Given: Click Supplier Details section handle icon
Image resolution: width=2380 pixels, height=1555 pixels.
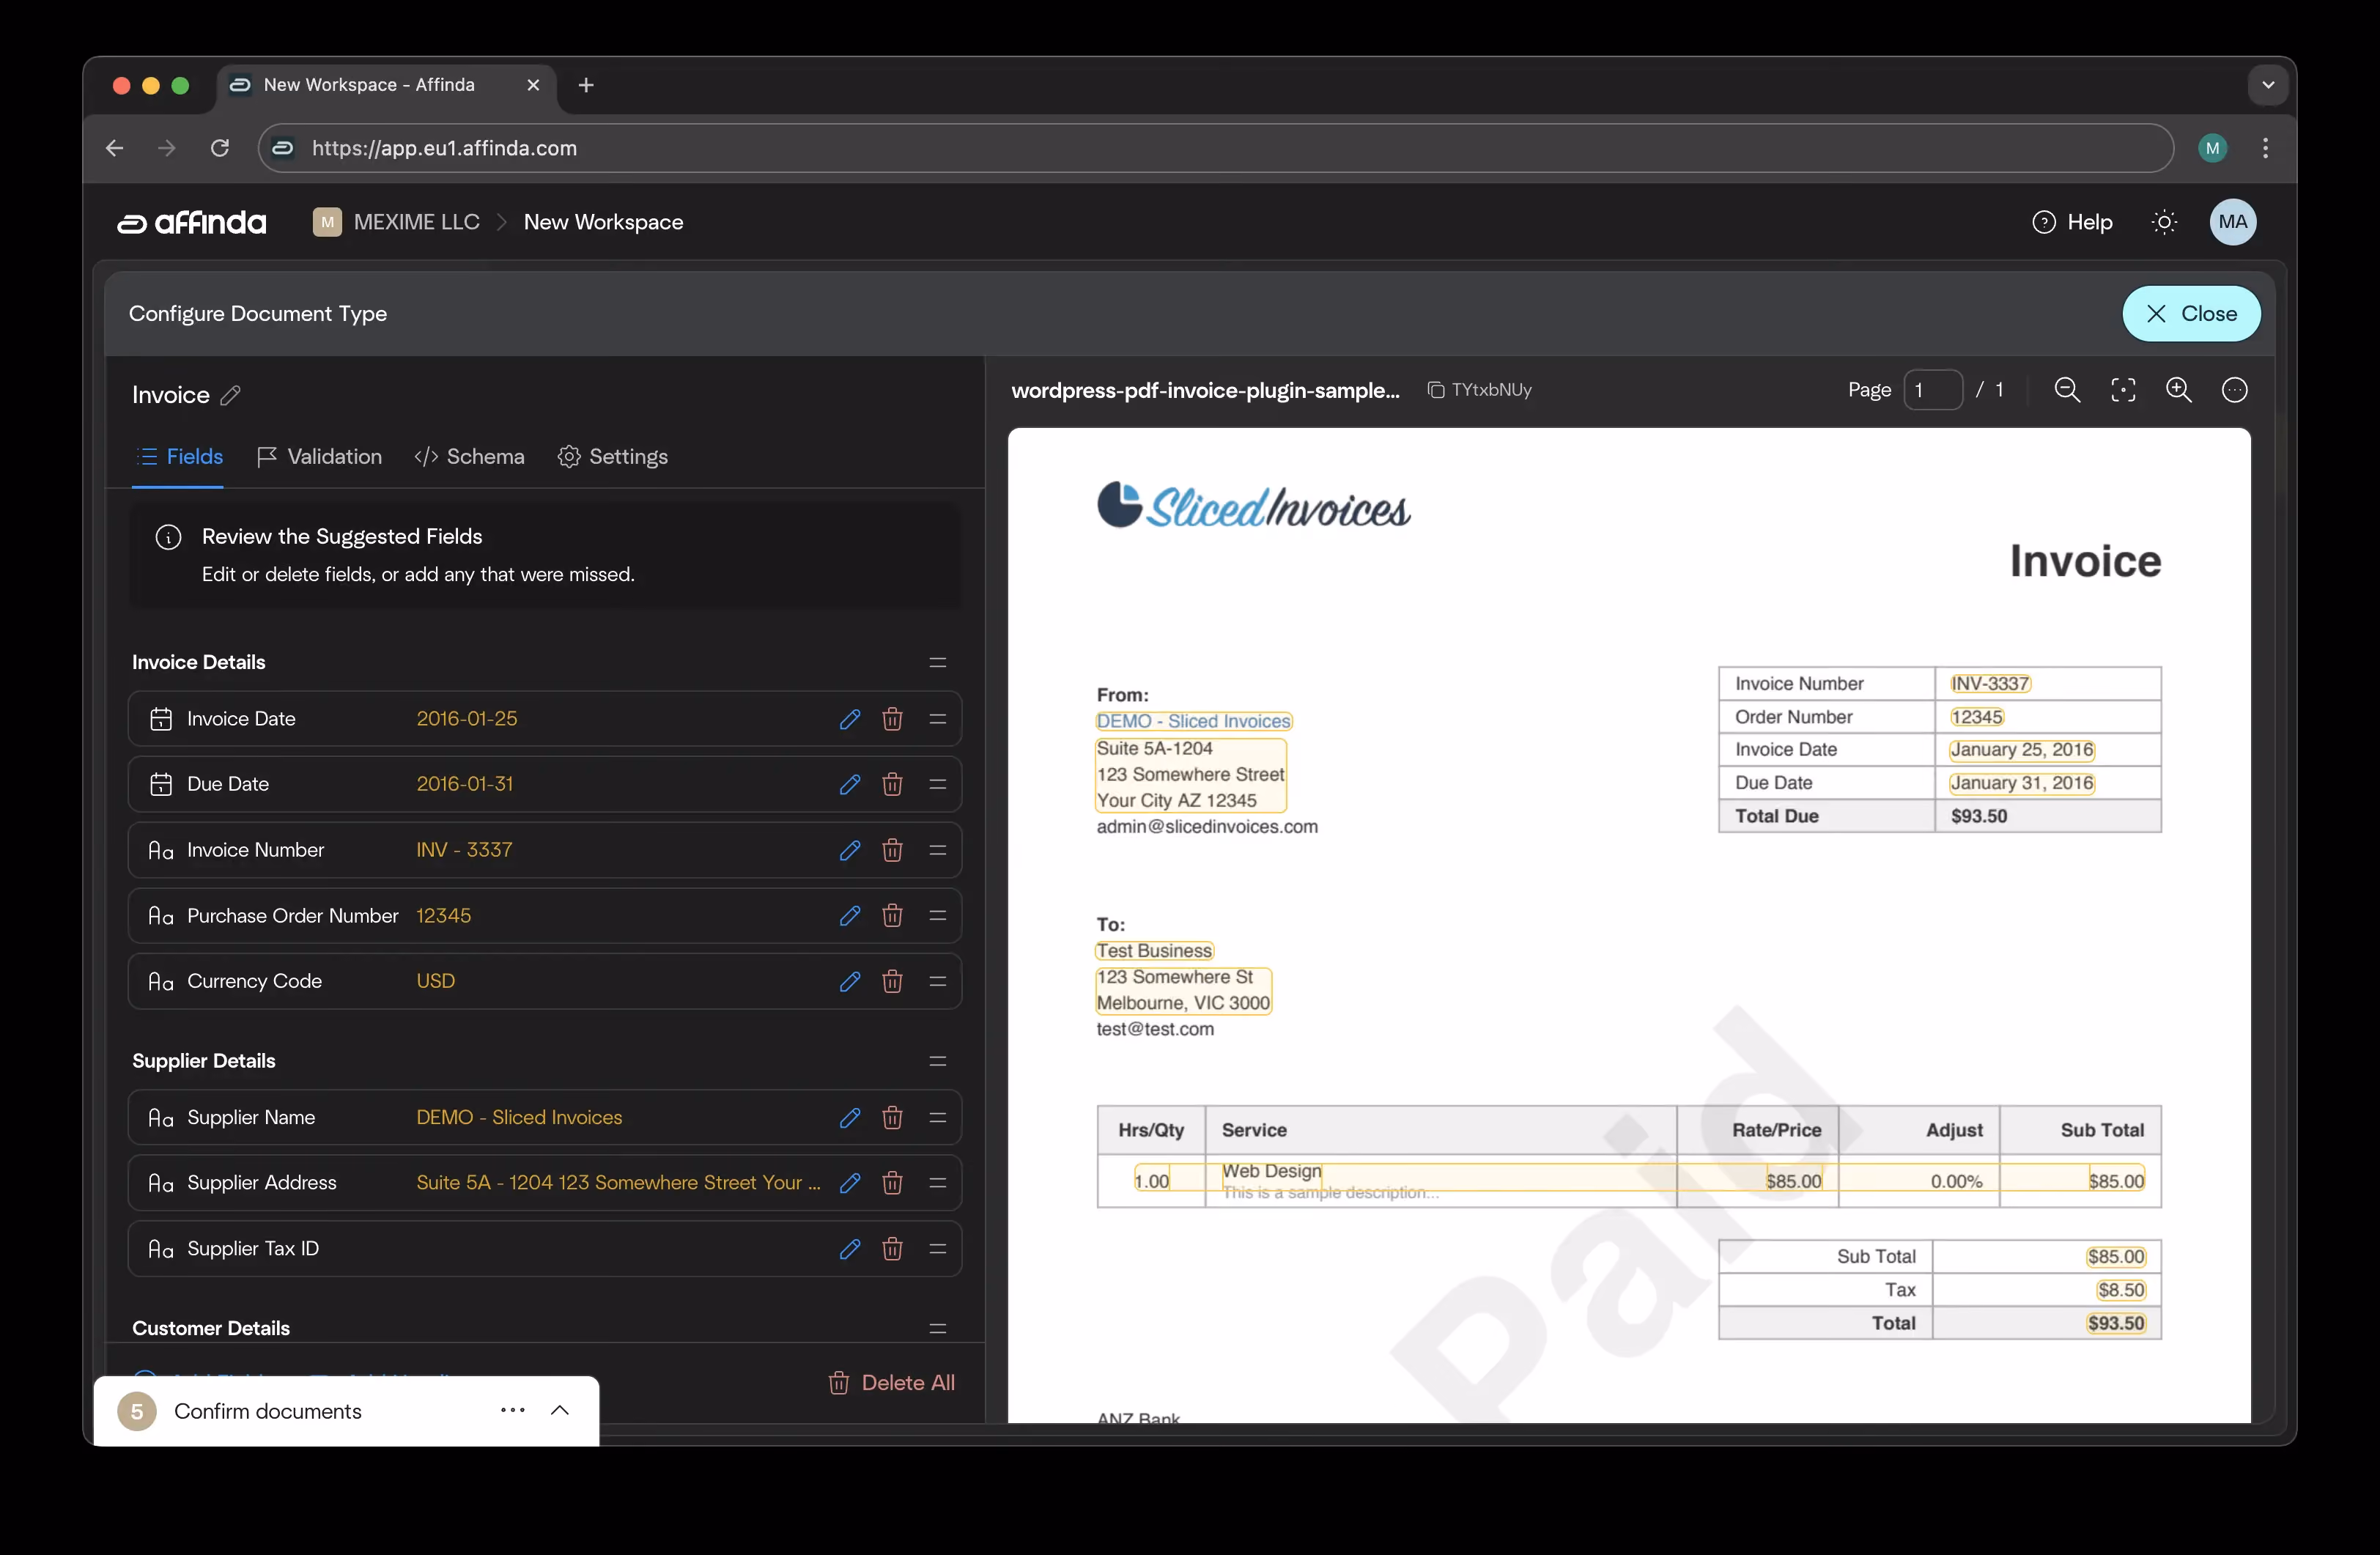Looking at the screenshot, I should point(937,1061).
